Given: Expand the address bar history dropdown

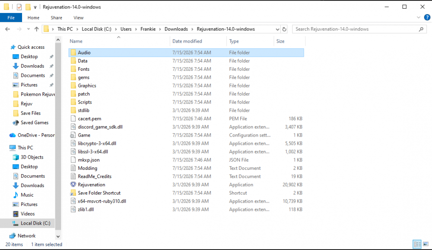Looking at the screenshot, I should (277, 29).
